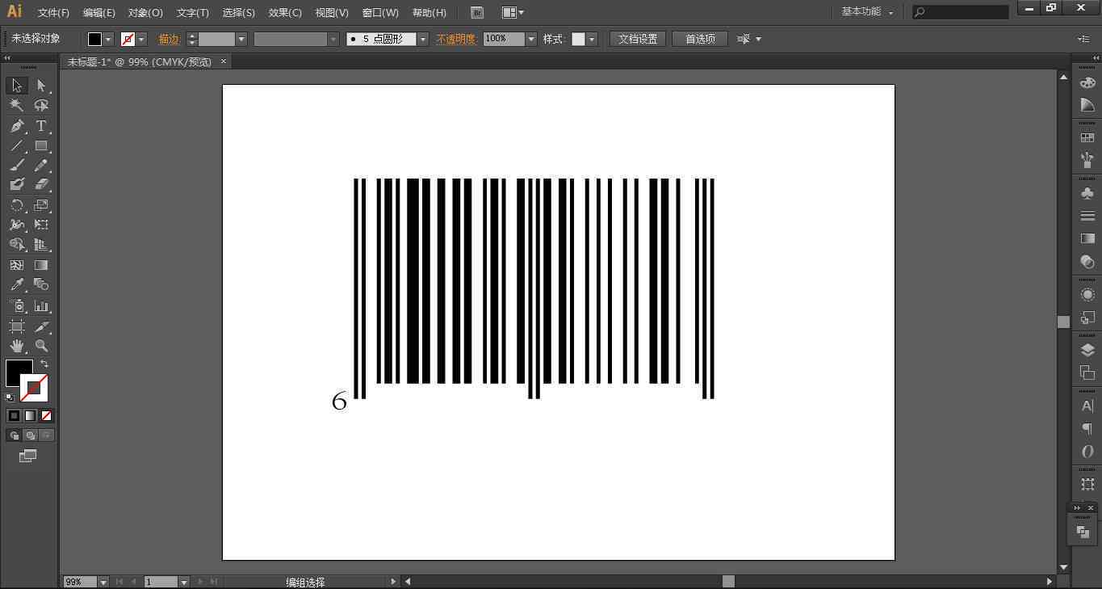Select the Hand tool
The image size is (1102, 589).
coord(17,346)
